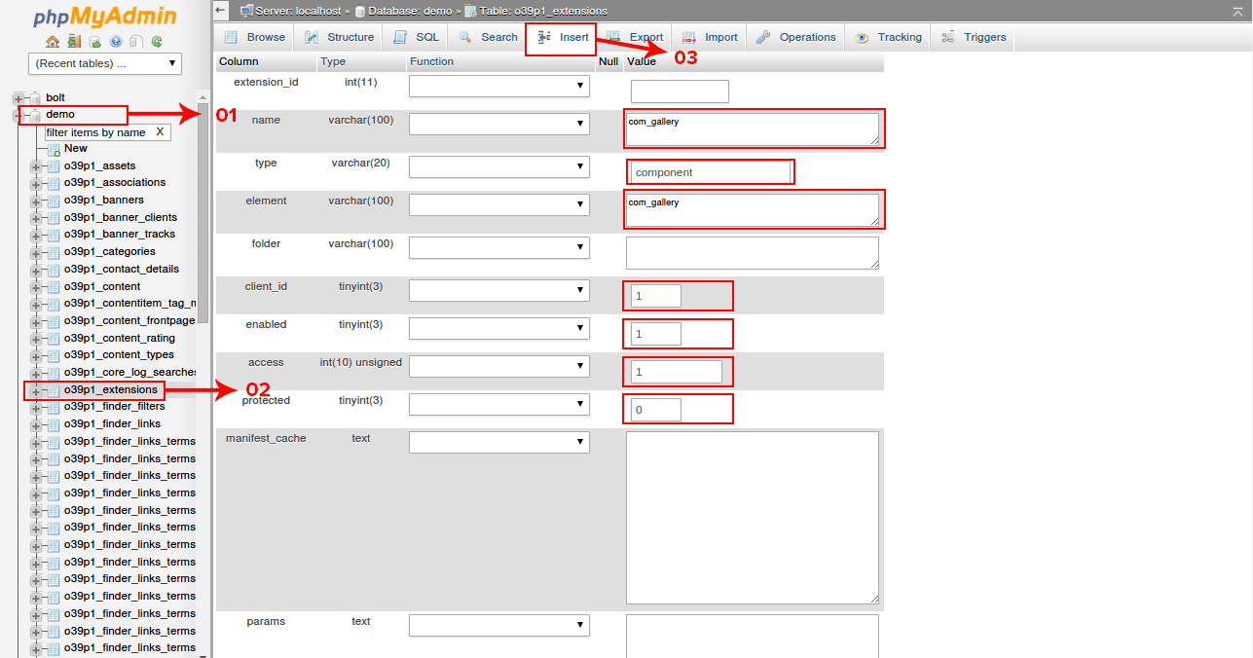Open the o39p1_finder_links table in tree
1253x658 pixels.
[x=112, y=424]
